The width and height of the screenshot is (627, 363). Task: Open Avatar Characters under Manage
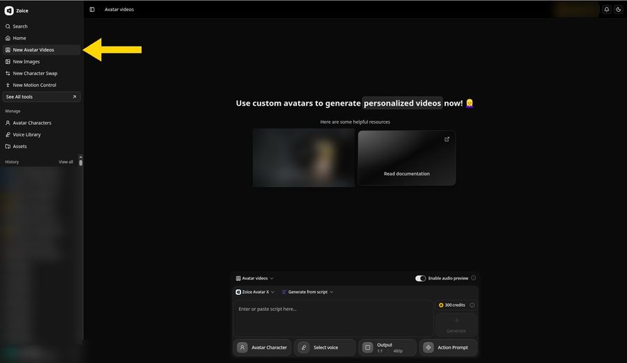pyautogui.click(x=42, y=123)
